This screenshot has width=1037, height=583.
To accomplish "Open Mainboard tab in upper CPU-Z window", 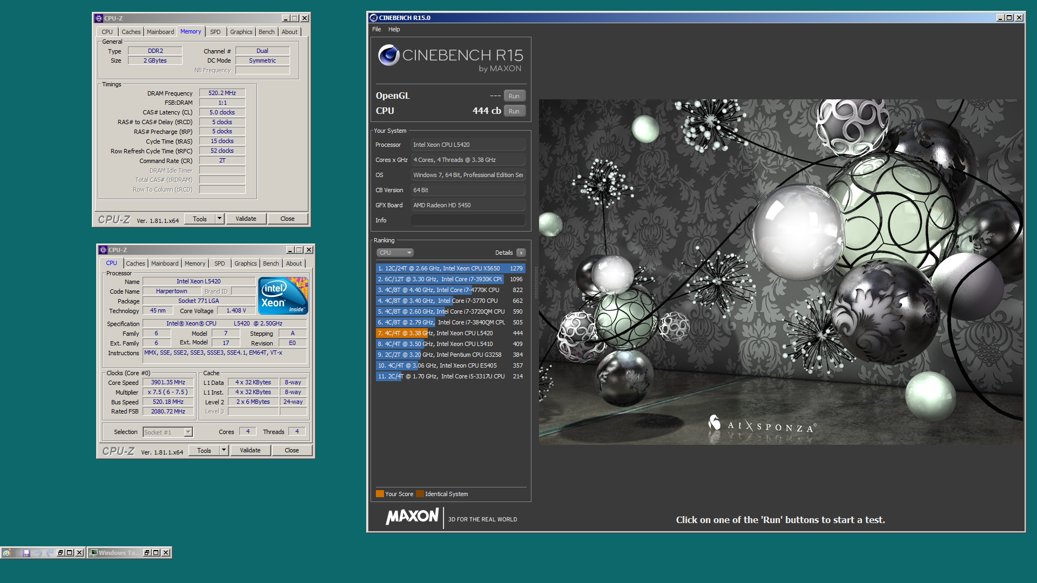I will (160, 32).
